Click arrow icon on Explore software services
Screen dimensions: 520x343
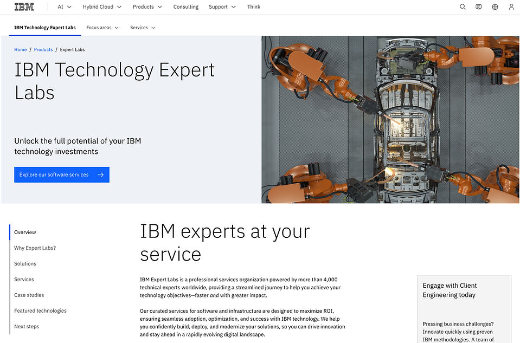(100, 174)
